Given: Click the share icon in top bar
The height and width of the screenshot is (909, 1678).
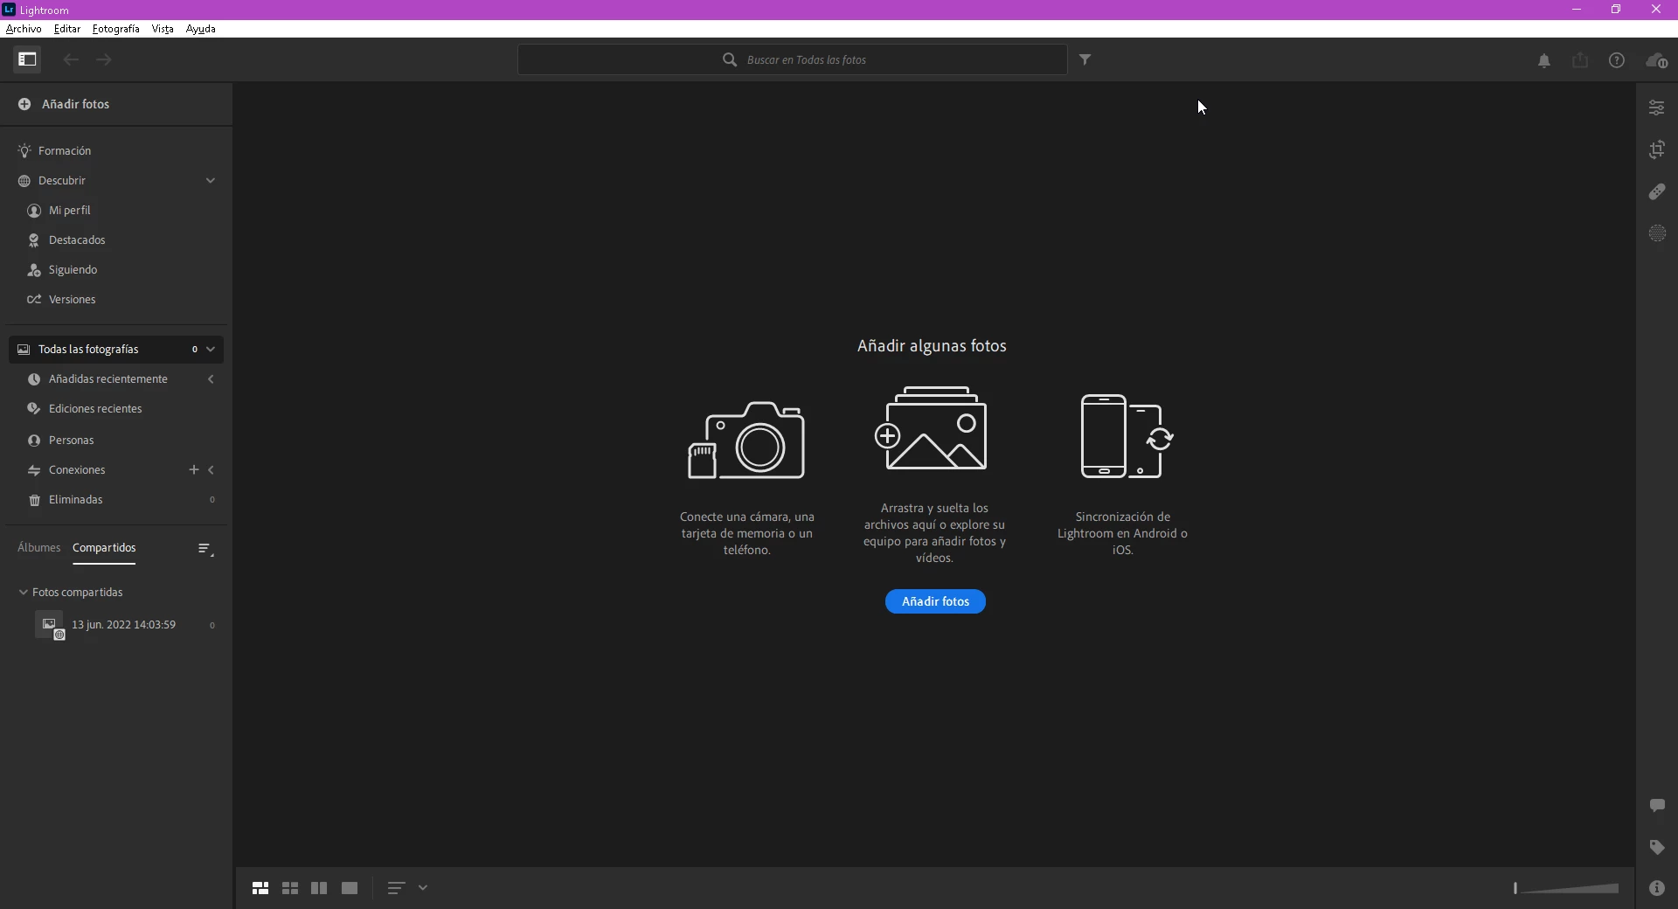Looking at the screenshot, I should [1580, 60].
